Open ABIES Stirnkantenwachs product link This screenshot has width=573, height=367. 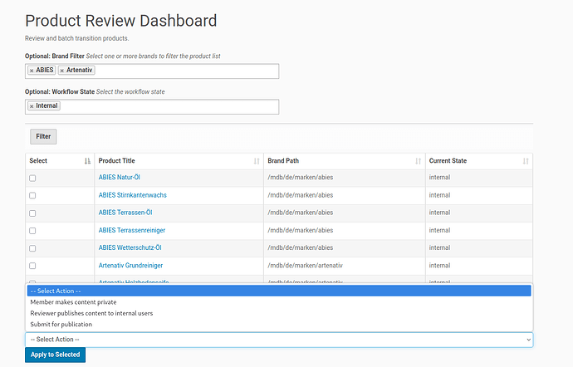tap(132, 195)
